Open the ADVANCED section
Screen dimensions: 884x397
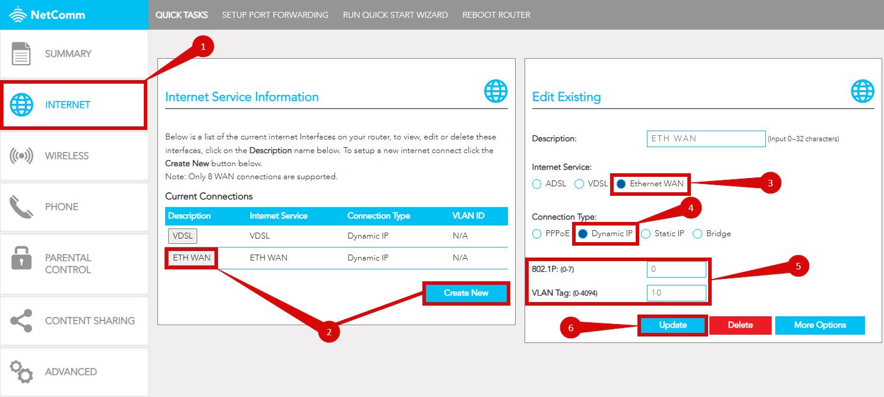point(74,372)
